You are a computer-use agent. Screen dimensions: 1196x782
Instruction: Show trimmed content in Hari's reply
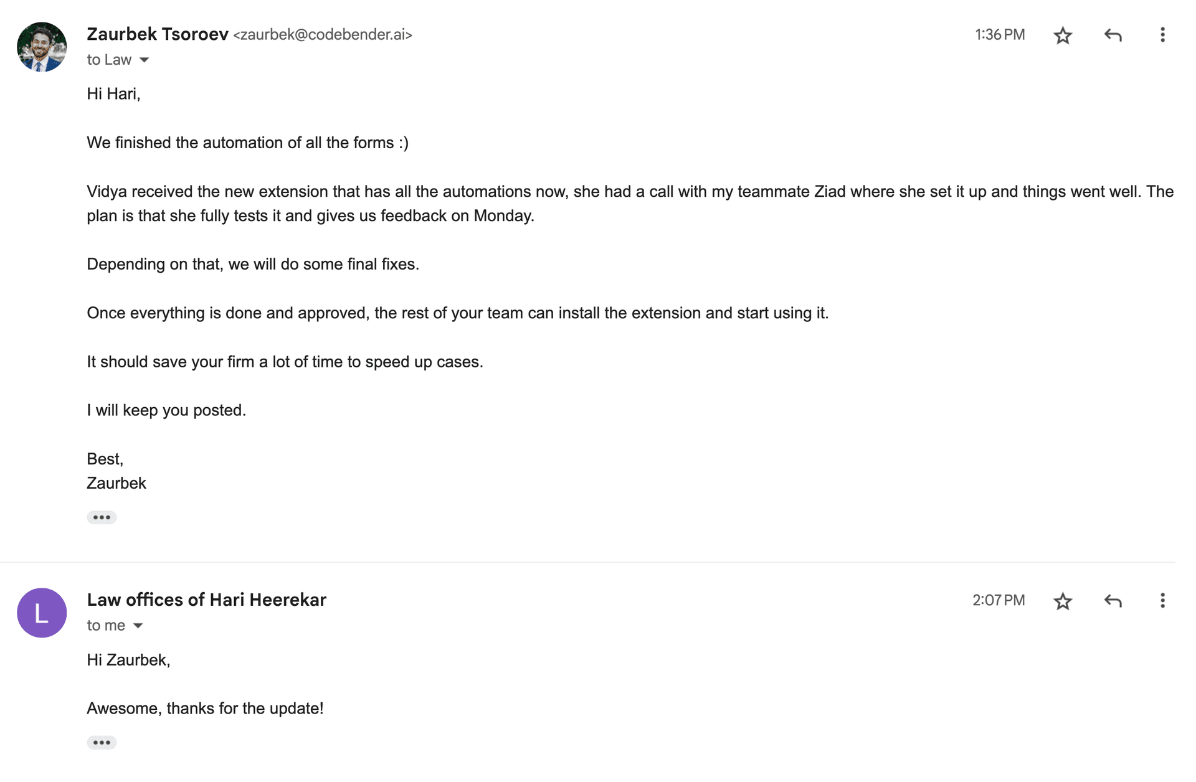[x=102, y=742]
